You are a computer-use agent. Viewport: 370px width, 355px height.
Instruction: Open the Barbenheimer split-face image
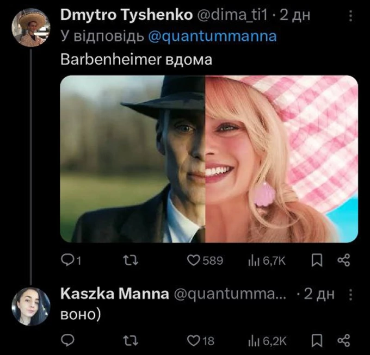click(x=209, y=159)
